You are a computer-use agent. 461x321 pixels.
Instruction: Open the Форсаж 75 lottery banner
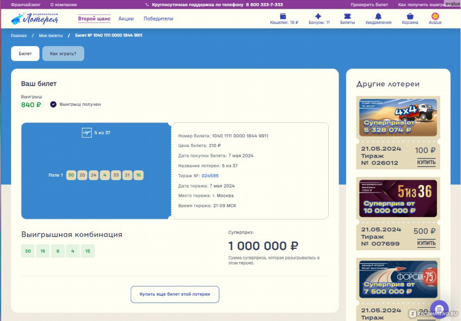(398, 279)
